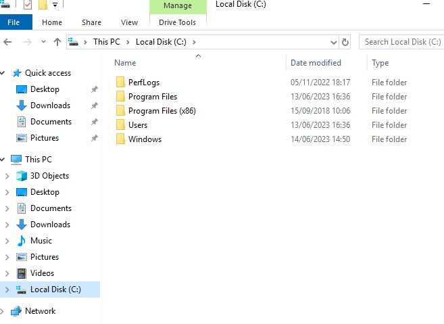Screen dimensions: 444x324
Task: Sort by the Type column header
Action: point(380,63)
